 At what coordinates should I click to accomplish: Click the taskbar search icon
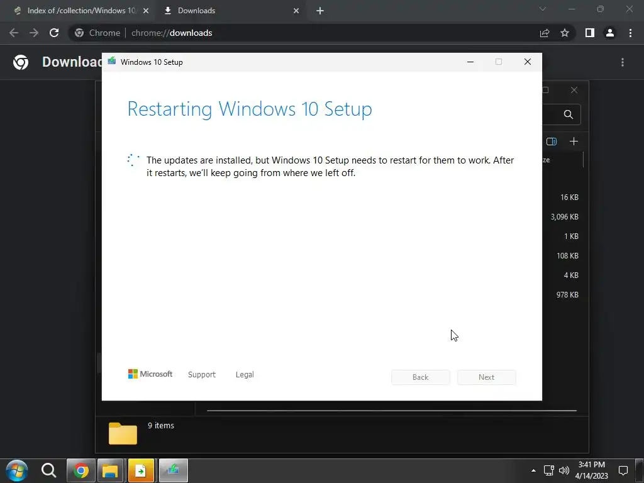pos(48,470)
